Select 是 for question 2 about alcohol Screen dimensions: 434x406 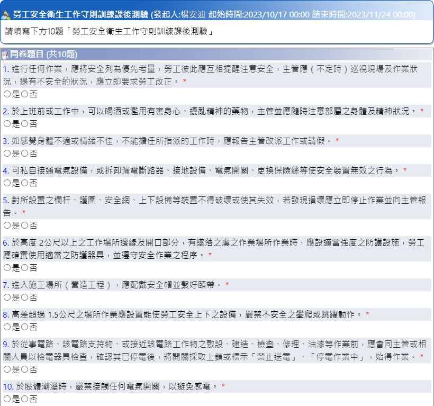pyautogui.click(x=7, y=124)
